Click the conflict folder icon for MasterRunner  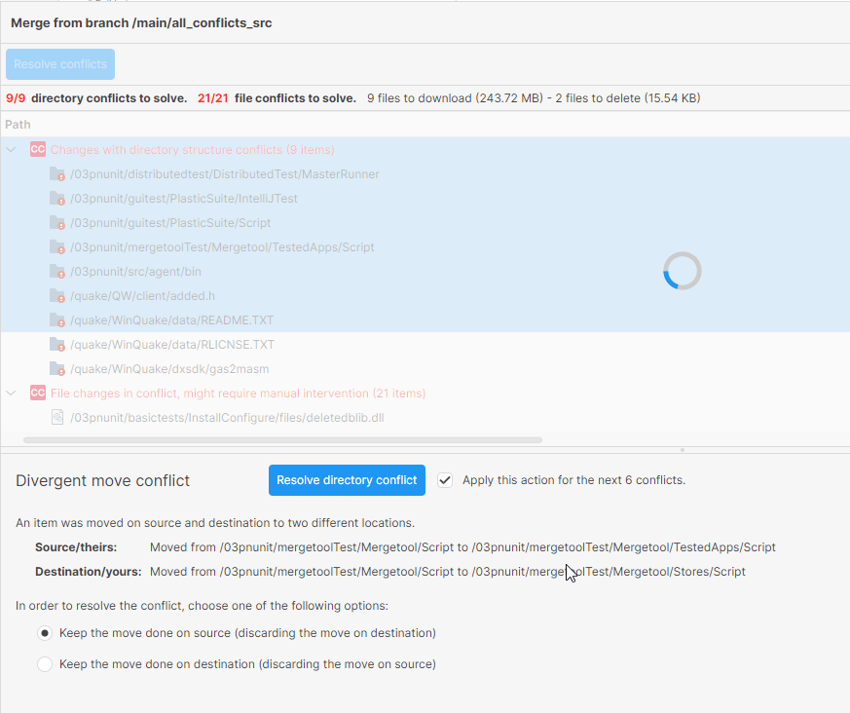coord(56,173)
